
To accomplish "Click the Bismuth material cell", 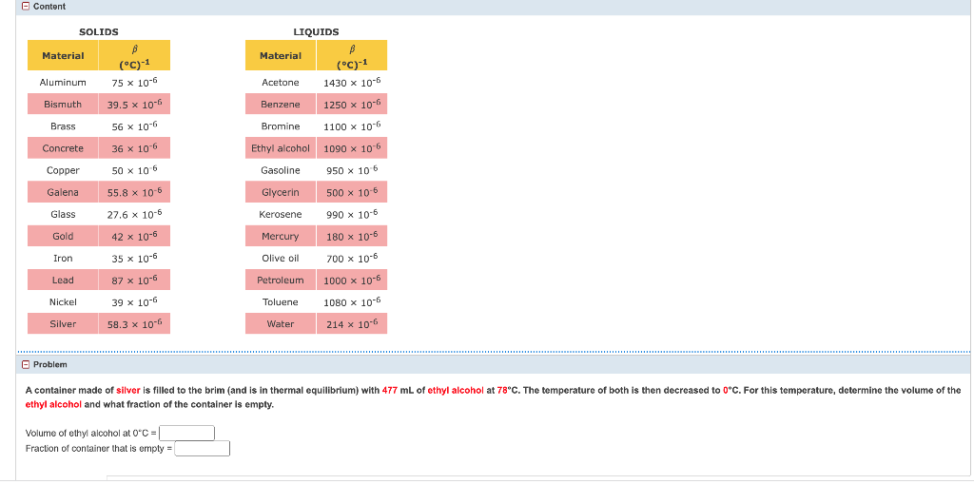I will point(63,105).
